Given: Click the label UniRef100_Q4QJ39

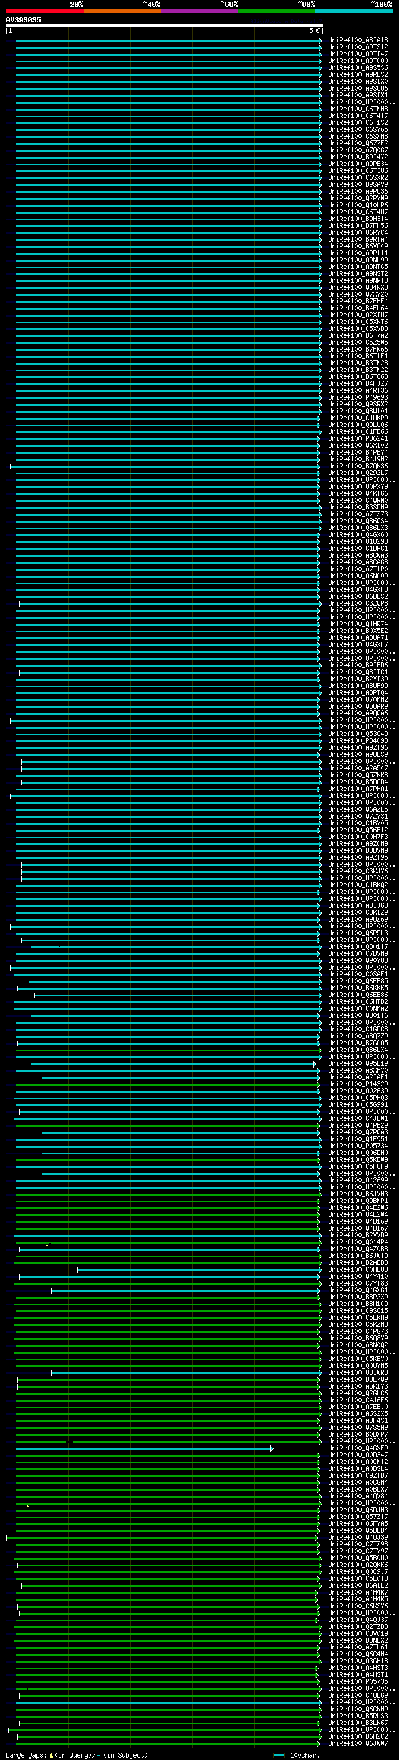Looking at the screenshot, I should tap(357, 1537).
